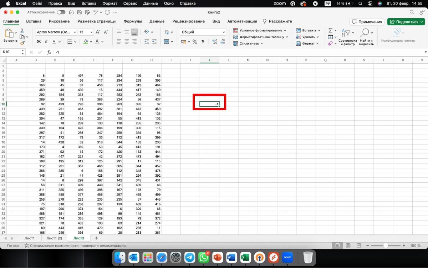Click the K10 name box field
This screenshot has height=268, width=428.
point(13,52)
